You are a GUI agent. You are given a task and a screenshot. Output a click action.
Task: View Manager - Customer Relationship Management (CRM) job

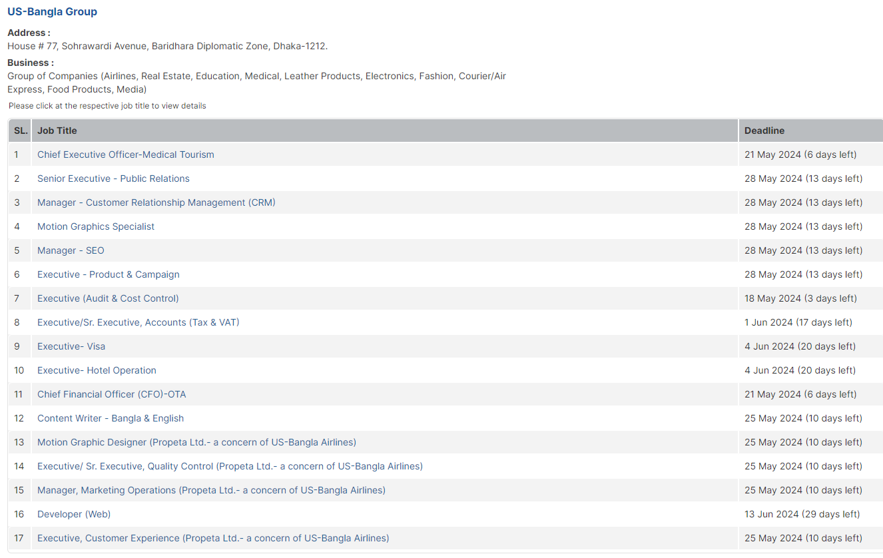(x=156, y=202)
